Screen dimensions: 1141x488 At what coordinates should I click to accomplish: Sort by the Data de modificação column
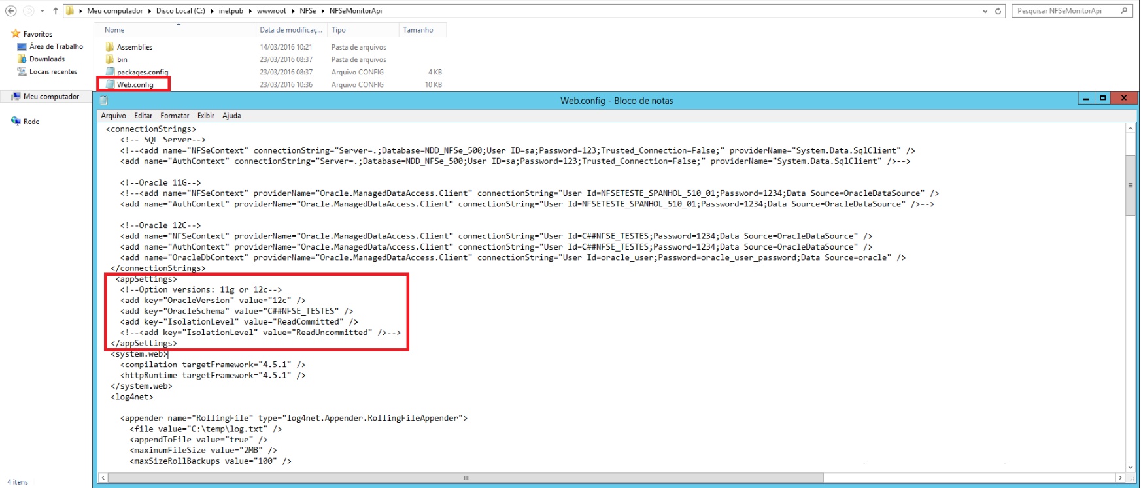291,30
